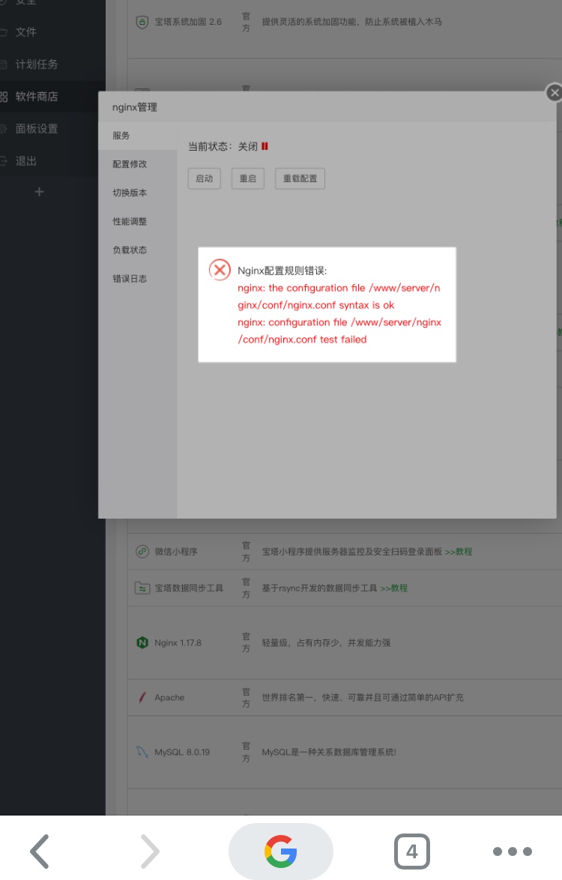The image size is (562, 880).
Task: Click 宝塔数据同步工具 folder icon
Action: point(142,588)
